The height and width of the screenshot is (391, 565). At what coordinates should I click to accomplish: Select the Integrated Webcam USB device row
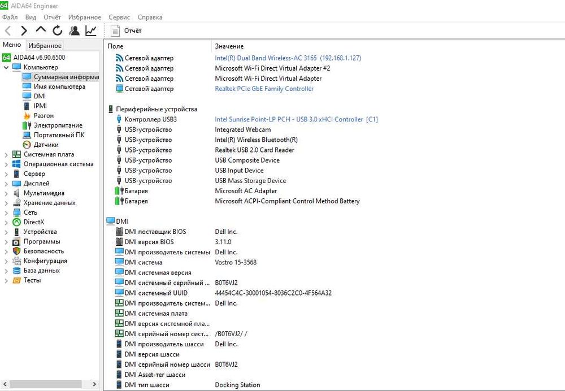pyautogui.click(x=193, y=129)
